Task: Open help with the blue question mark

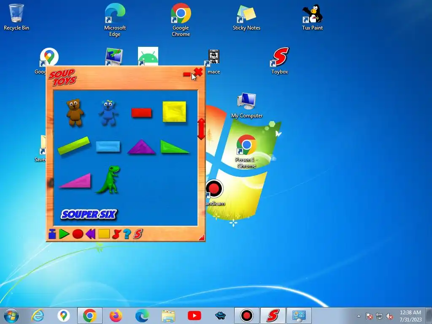Action: click(127, 234)
